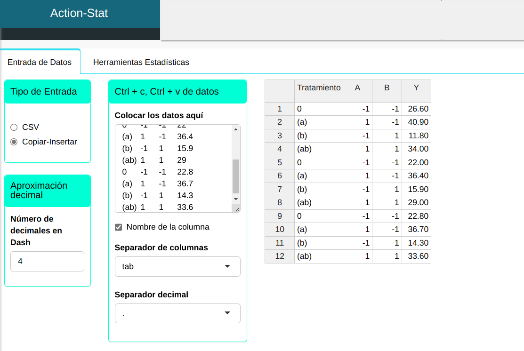Click the Y column header
The height and width of the screenshot is (351, 524).
tap(416, 88)
